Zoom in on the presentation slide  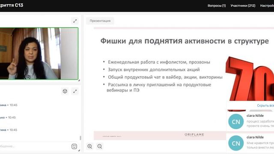tap(90, 146)
